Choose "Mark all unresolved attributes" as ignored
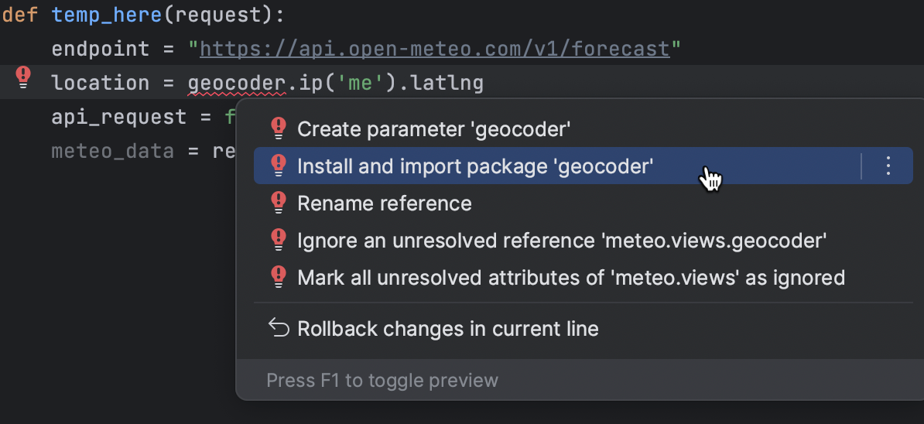The width and height of the screenshot is (924, 424). [570, 278]
